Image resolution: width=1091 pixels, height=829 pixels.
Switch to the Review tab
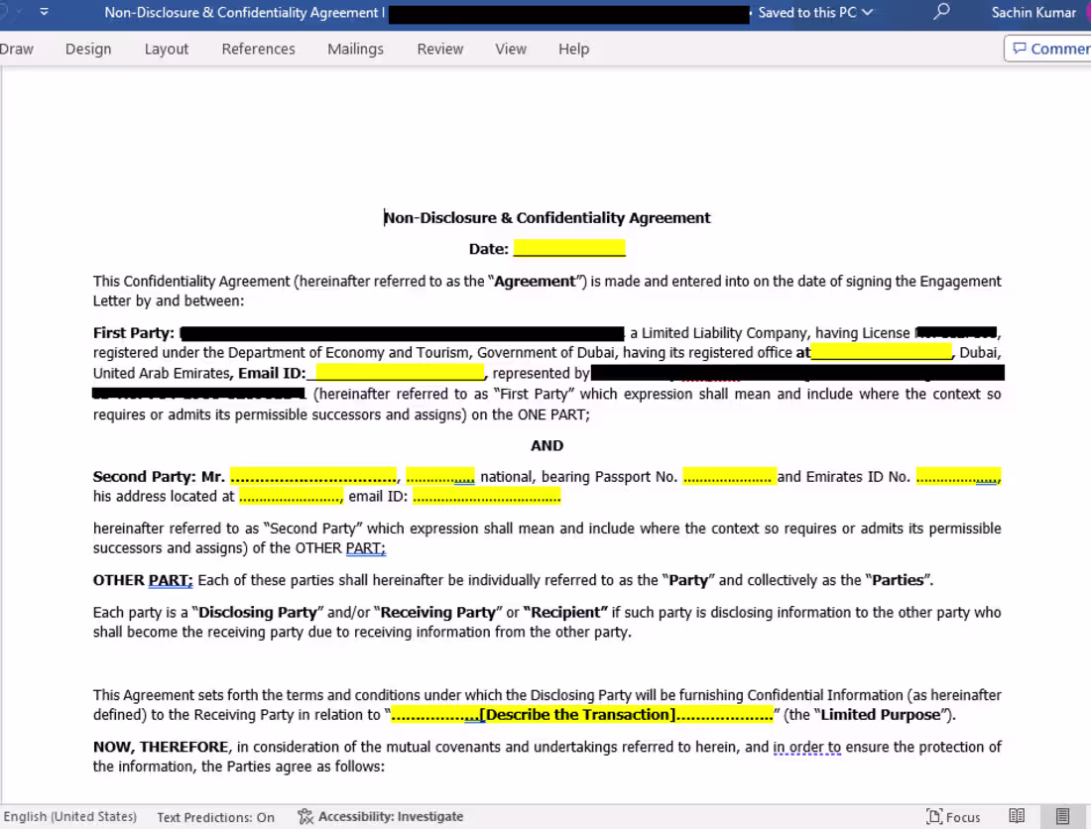[x=439, y=49]
